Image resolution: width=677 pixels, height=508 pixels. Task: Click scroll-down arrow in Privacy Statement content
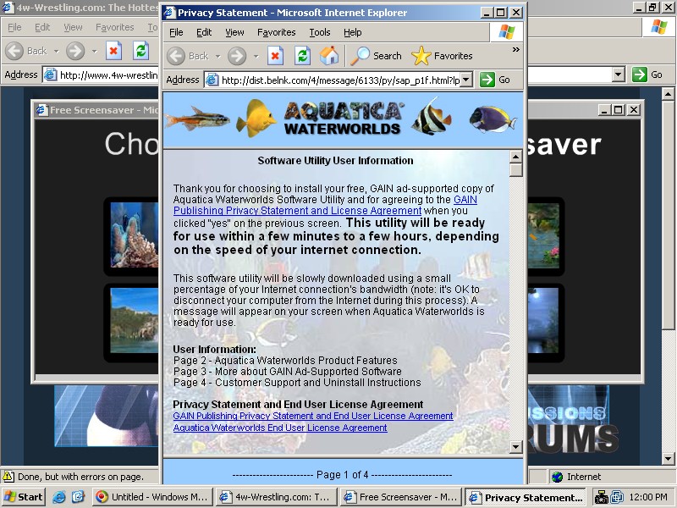[x=515, y=447]
